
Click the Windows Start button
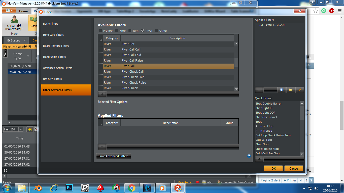(7, 188)
